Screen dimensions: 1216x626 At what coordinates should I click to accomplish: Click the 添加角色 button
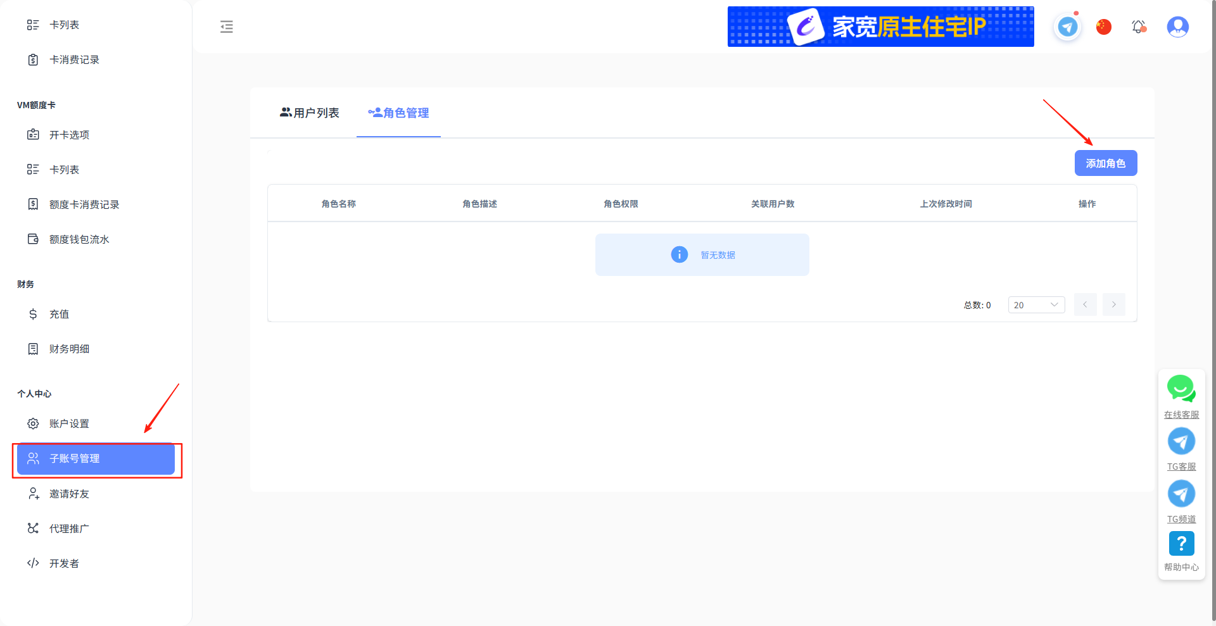click(x=1105, y=163)
